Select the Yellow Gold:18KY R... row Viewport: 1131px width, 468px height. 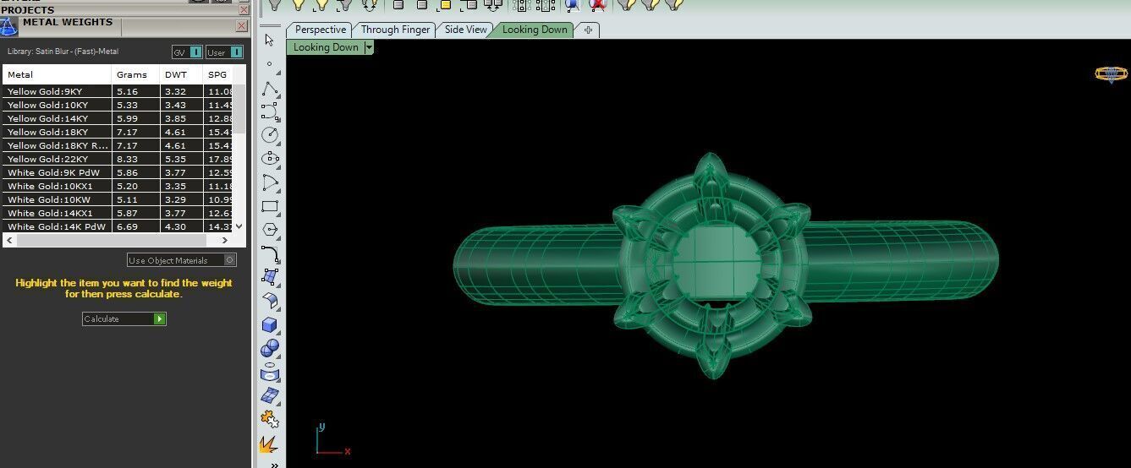coord(118,145)
